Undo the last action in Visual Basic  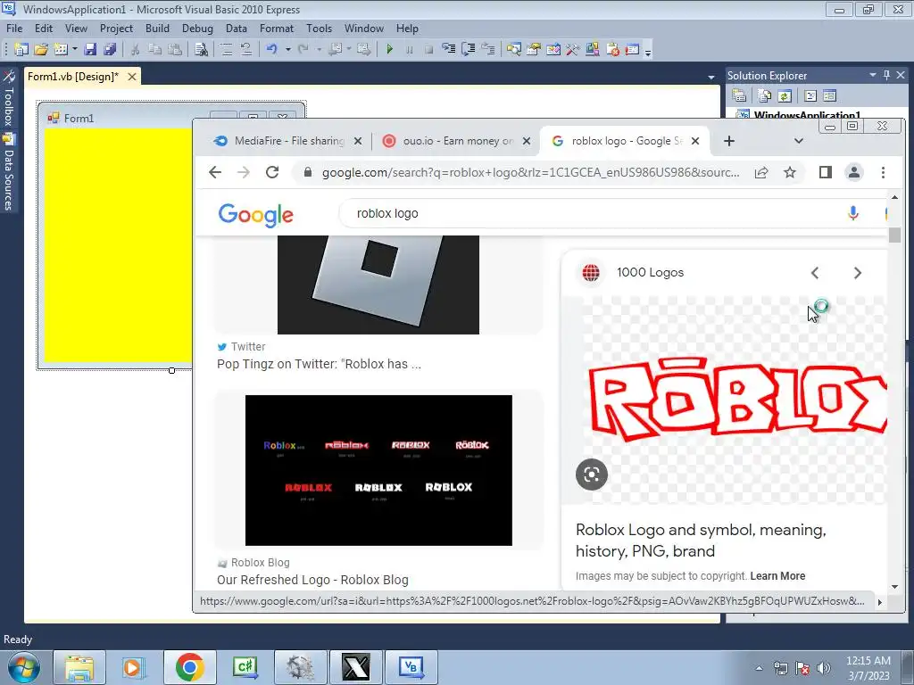pos(271,50)
